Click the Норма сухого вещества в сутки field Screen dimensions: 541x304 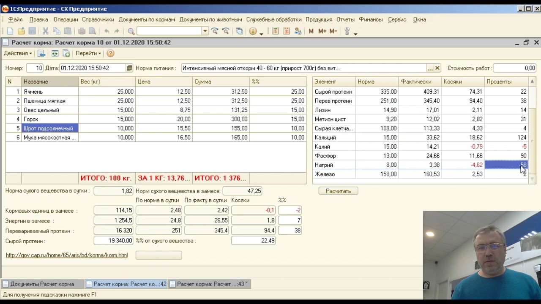point(113,191)
